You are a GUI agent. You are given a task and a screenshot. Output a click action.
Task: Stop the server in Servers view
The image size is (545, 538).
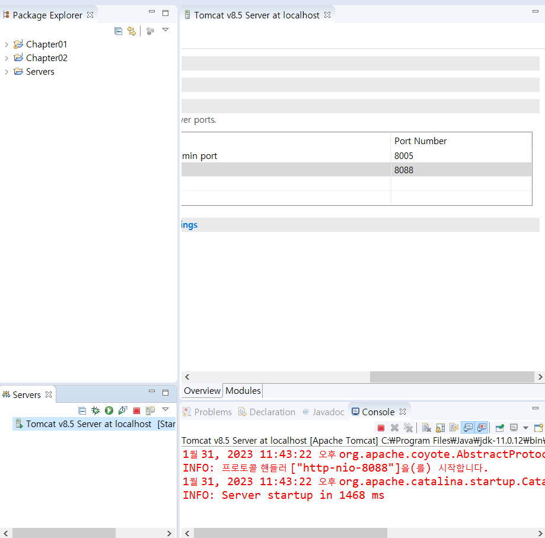pyautogui.click(x=136, y=411)
